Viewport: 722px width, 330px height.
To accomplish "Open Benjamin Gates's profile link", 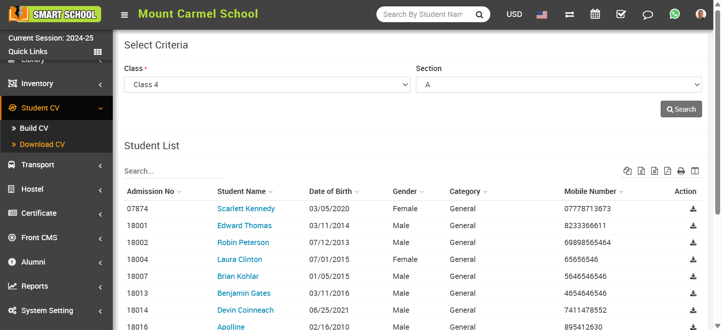I will 244,293.
